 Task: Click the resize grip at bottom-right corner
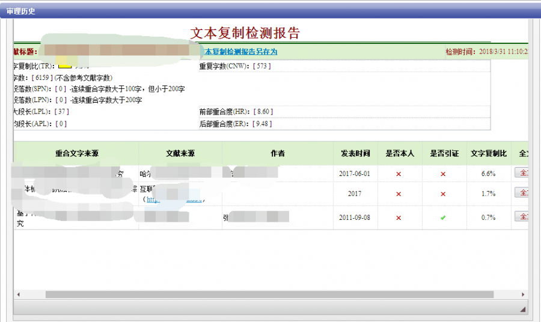[522, 308]
